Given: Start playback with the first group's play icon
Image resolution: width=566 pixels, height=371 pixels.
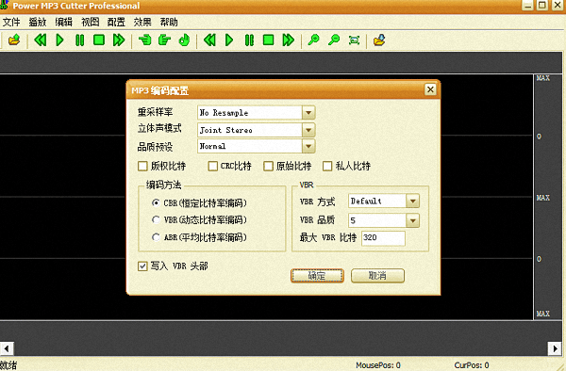Looking at the screenshot, I should (60, 40).
